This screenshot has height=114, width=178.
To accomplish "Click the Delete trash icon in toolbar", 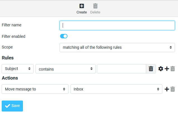I will (95, 6).
